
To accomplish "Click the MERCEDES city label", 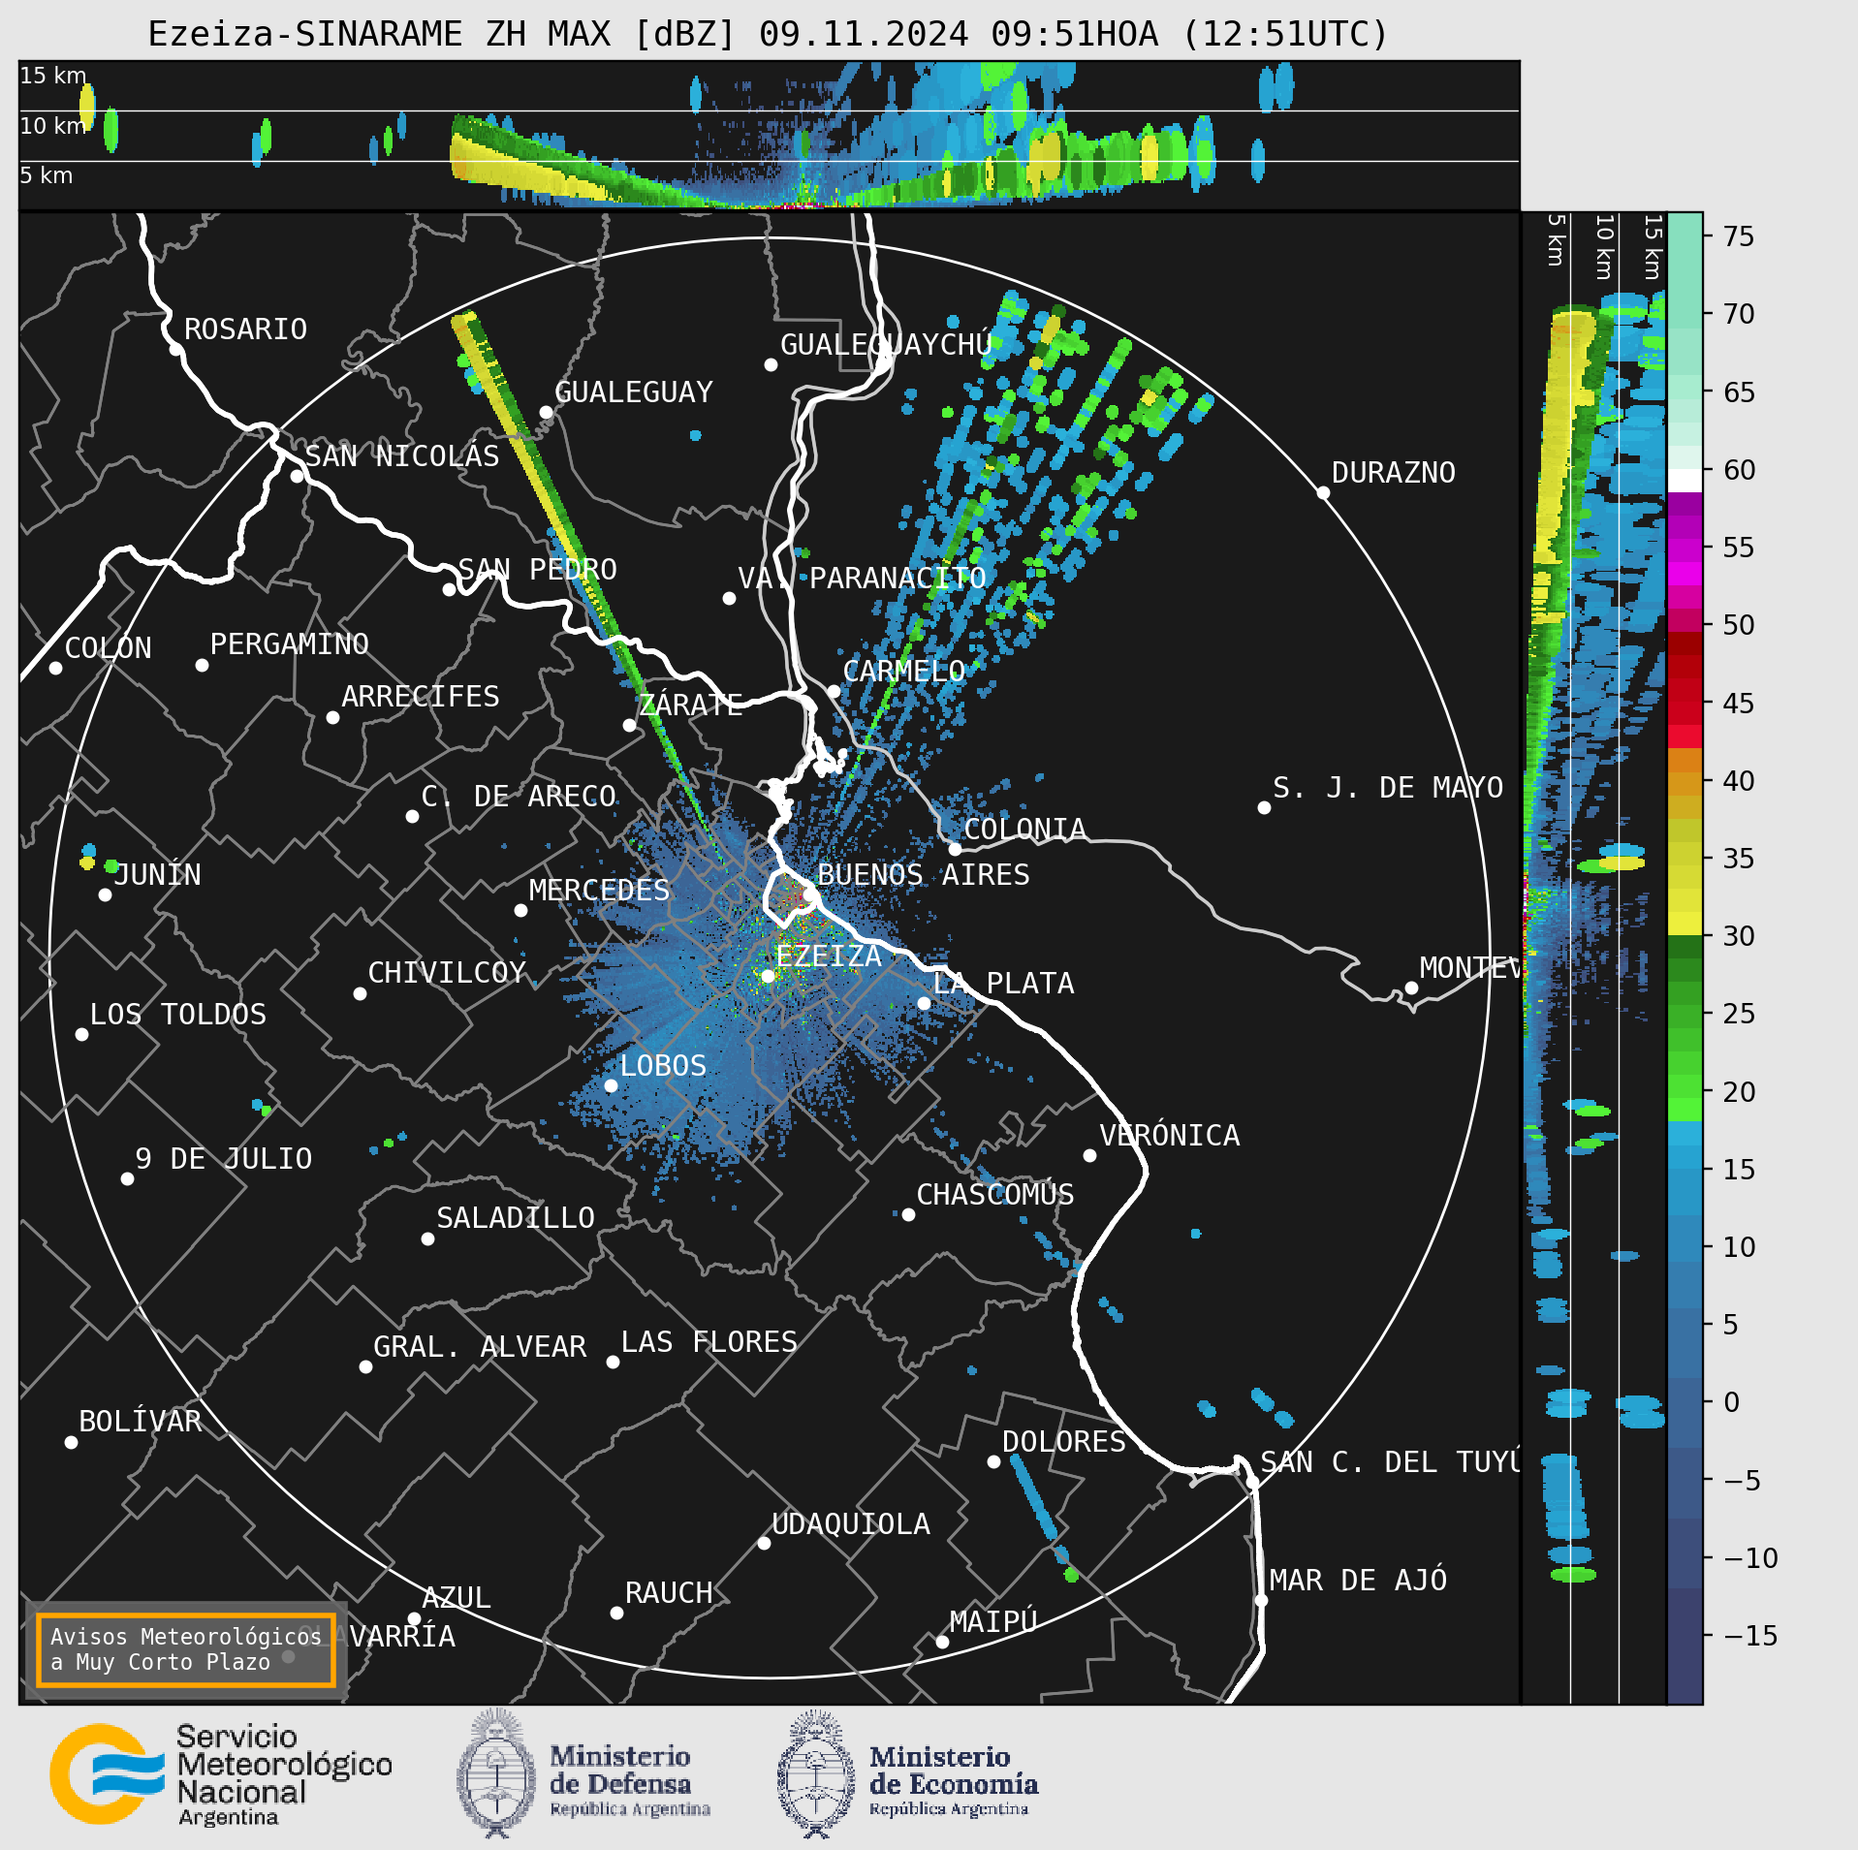I will pos(600,891).
